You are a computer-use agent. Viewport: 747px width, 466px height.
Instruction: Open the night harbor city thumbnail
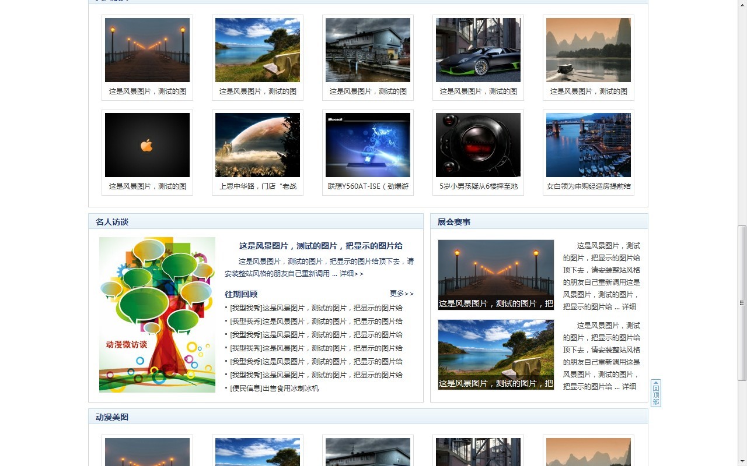588,145
